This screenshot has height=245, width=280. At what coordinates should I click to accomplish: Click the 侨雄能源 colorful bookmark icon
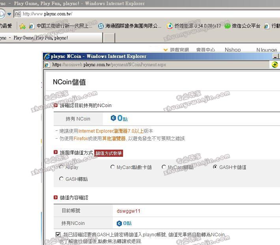click(x=170, y=26)
